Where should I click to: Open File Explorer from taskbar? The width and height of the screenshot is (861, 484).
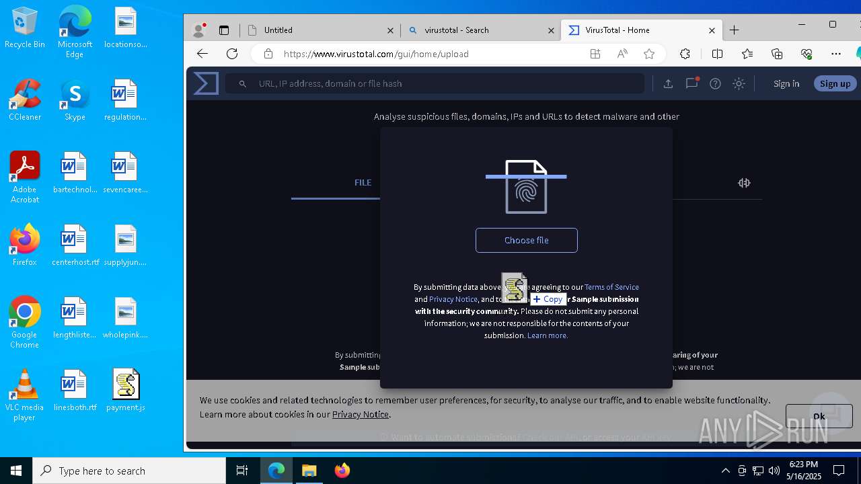309,471
